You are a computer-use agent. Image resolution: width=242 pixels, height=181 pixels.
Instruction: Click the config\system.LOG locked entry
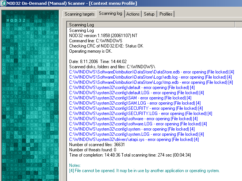(136, 134)
